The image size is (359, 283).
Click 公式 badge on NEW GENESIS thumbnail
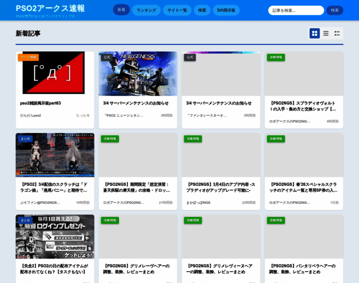(107, 57)
